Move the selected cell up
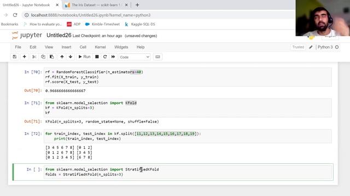Screen dimensions: 350x196 point(62,57)
